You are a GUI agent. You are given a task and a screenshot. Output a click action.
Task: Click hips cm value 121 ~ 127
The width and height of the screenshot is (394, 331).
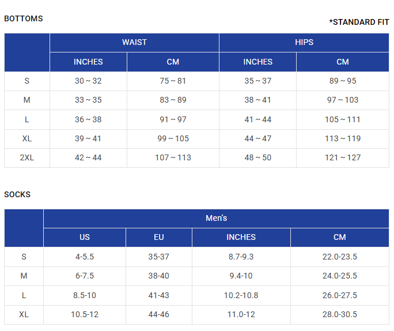(x=343, y=157)
